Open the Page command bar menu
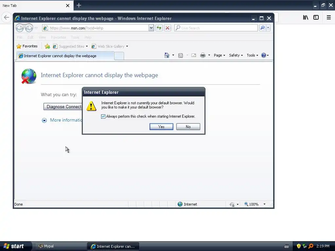The image size is (335, 251). pyautogui.click(x=220, y=55)
